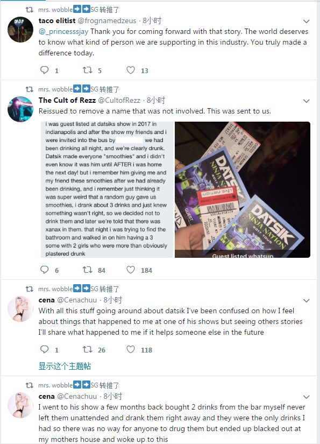Open The Cult of Rezz profile name

point(67,100)
